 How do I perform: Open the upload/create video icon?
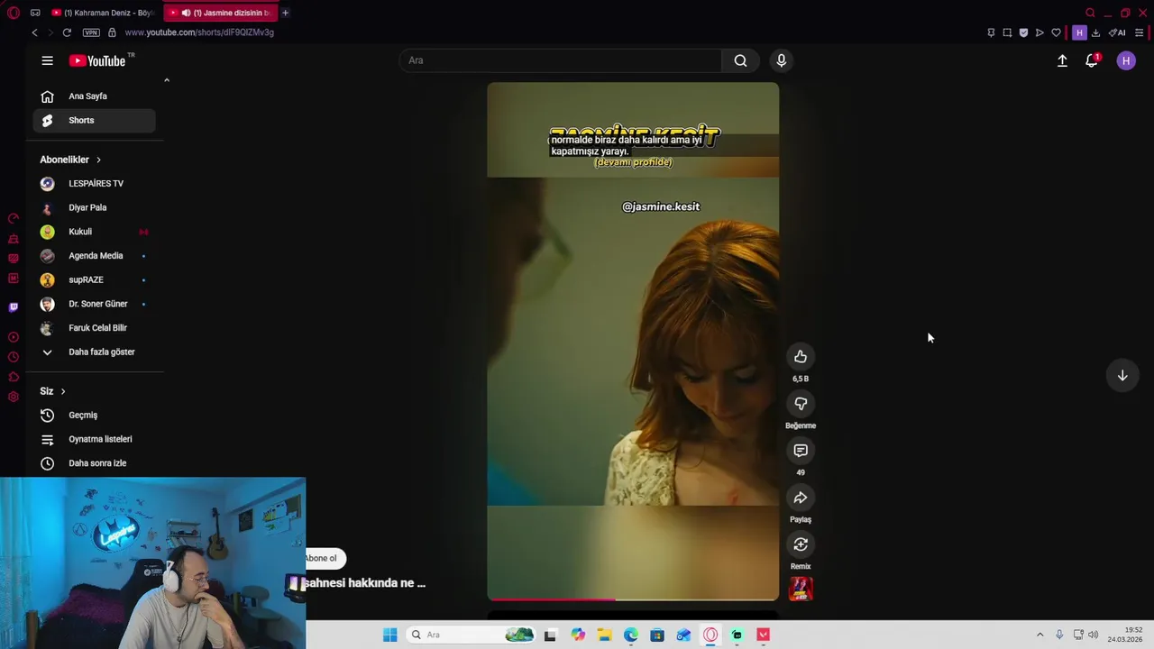coord(1062,60)
